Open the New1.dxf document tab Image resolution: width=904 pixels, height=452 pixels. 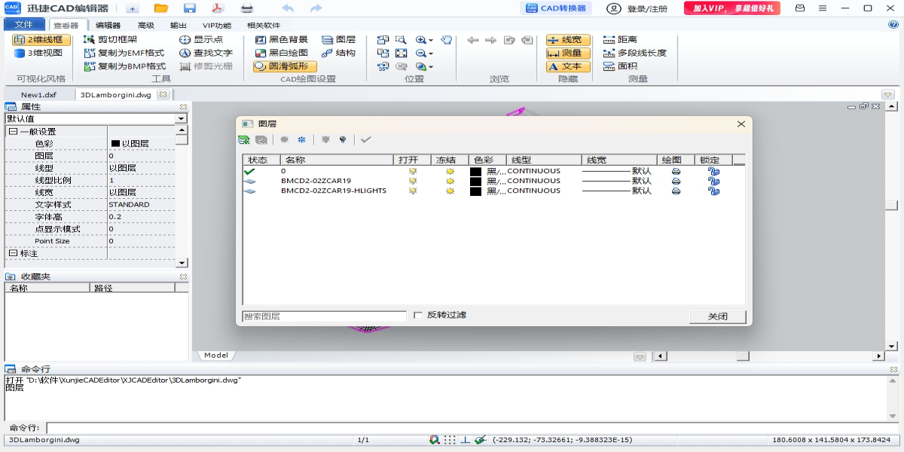point(38,95)
